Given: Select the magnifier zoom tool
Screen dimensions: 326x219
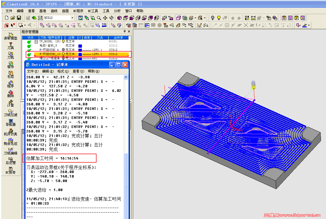Looking at the screenshot, I should (99, 18).
